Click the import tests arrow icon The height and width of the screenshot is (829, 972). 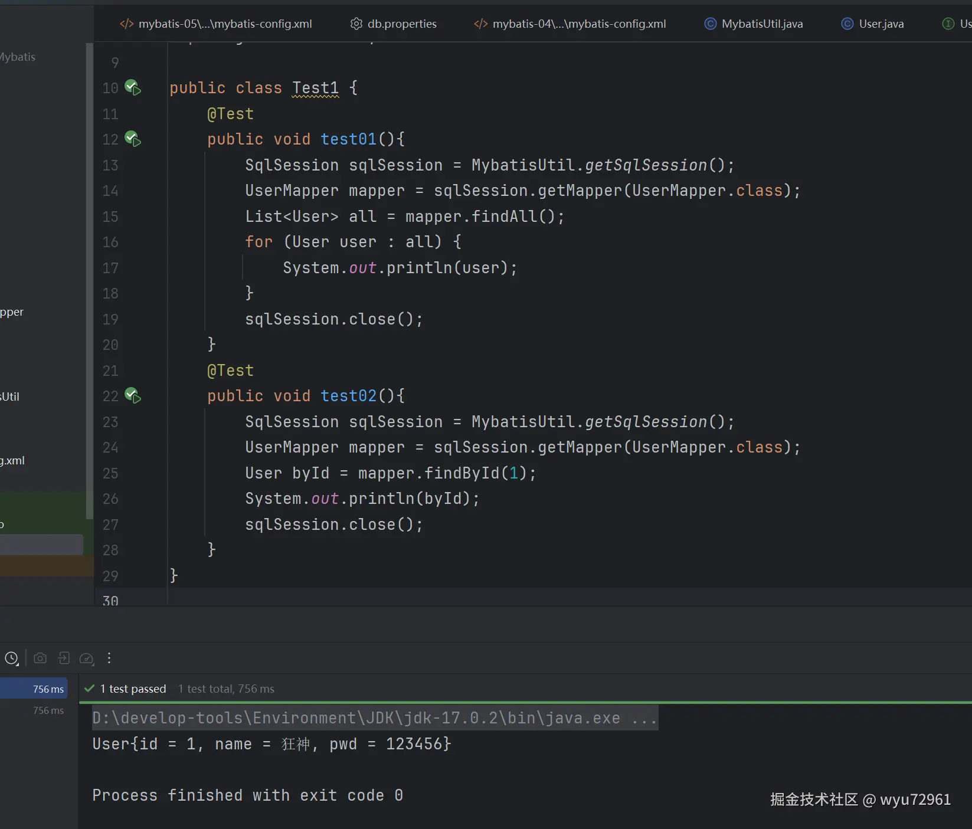tap(64, 658)
